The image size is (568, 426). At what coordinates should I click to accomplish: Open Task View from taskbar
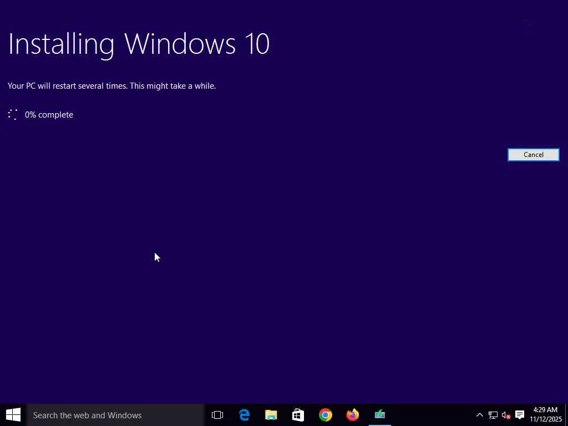coord(217,415)
